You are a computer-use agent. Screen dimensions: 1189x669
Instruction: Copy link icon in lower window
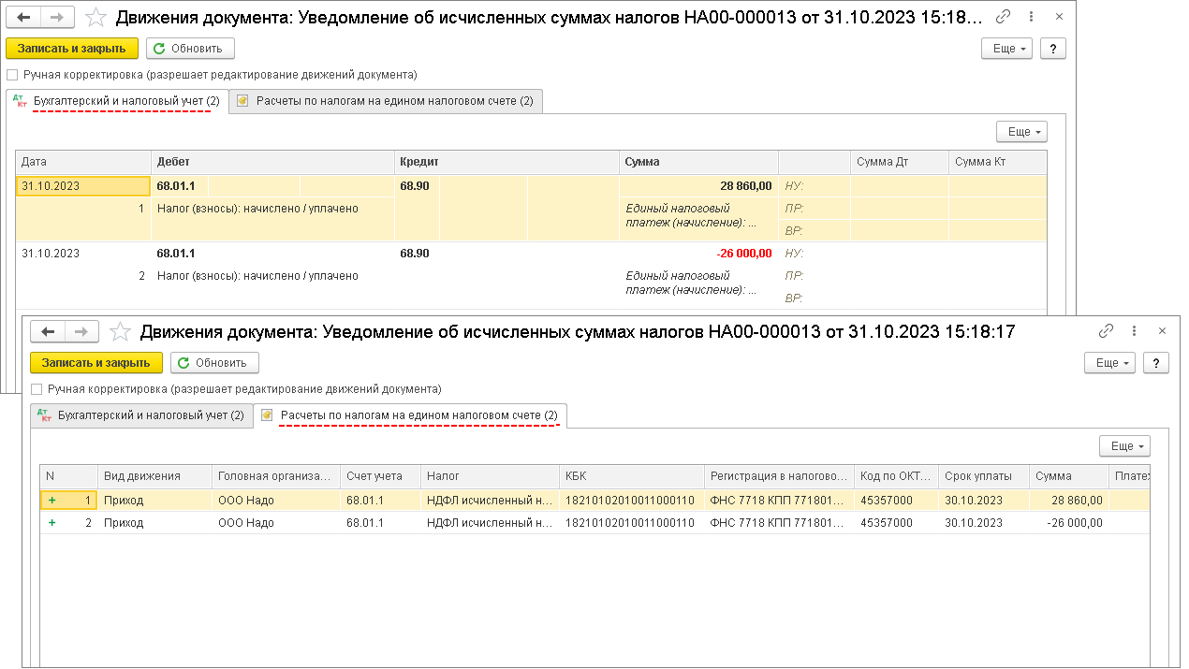[1106, 331]
